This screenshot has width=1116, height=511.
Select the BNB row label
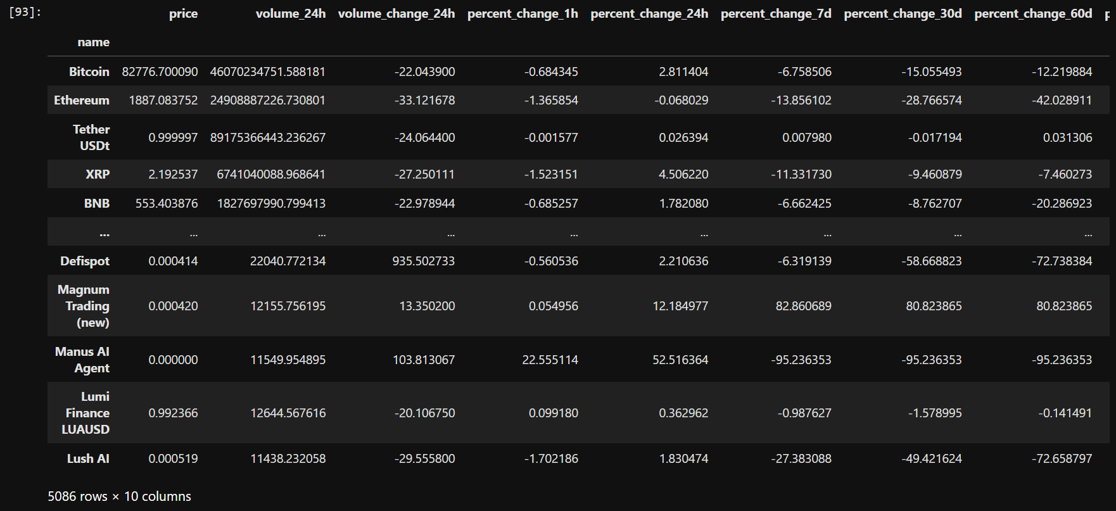tap(97, 203)
